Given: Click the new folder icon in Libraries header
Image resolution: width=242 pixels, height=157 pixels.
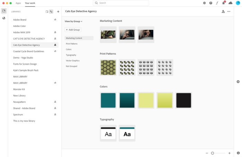Looking at the screenshot, I should [47, 12].
